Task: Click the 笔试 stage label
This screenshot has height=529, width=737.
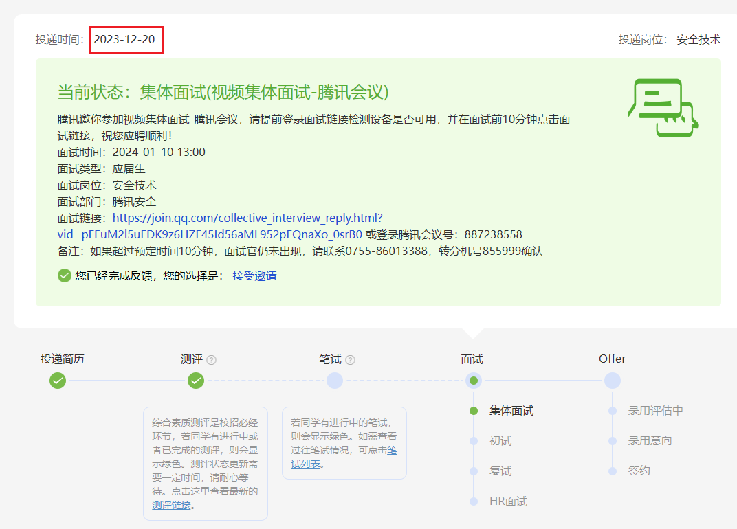Action: pos(330,359)
